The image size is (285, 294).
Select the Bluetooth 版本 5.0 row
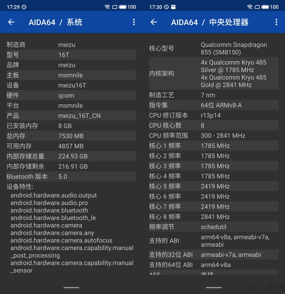point(71,176)
